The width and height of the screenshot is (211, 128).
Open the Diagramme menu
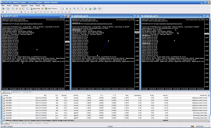click(x=24, y=5)
